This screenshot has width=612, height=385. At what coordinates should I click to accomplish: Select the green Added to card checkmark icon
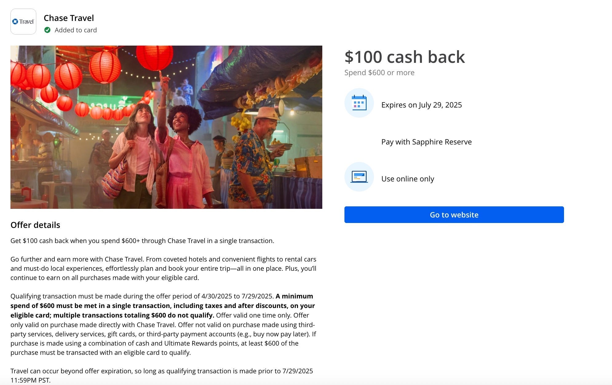click(x=48, y=30)
